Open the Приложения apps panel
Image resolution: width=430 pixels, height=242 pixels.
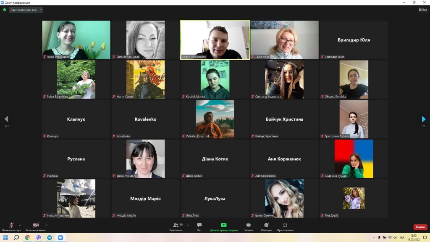pyautogui.click(x=285, y=226)
